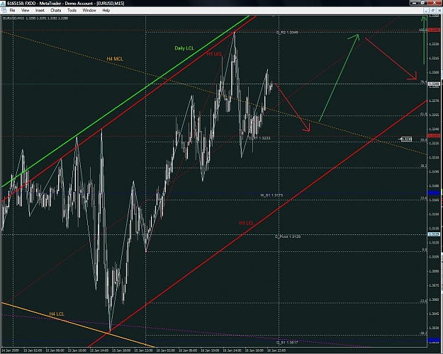Screen dimensions: 443x354
Task: Click the 61.8 Fibonacci level label
Action: 423,114
